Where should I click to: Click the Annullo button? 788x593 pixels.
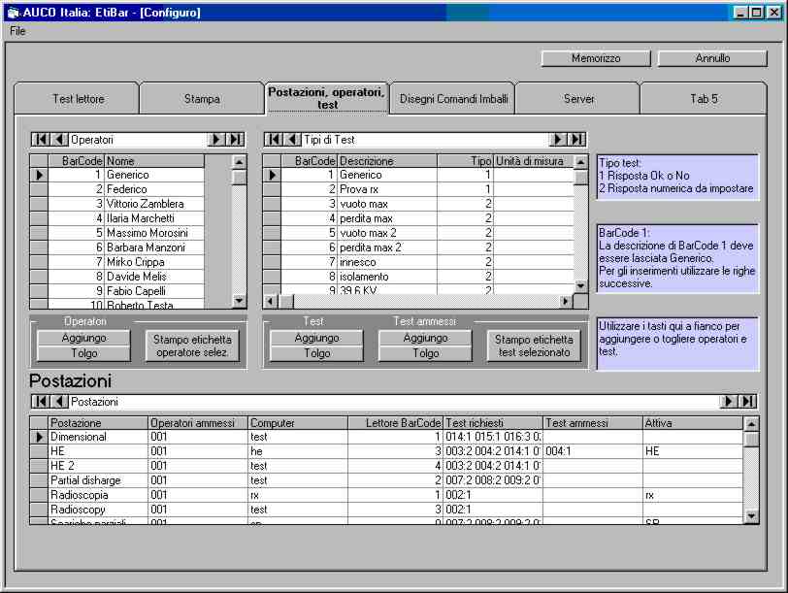[712, 58]
